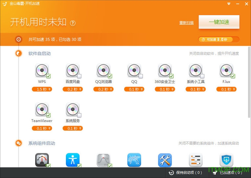Uncheck the WPS startup checkbox
Screen dimensions: 251x178
point(49,76)
